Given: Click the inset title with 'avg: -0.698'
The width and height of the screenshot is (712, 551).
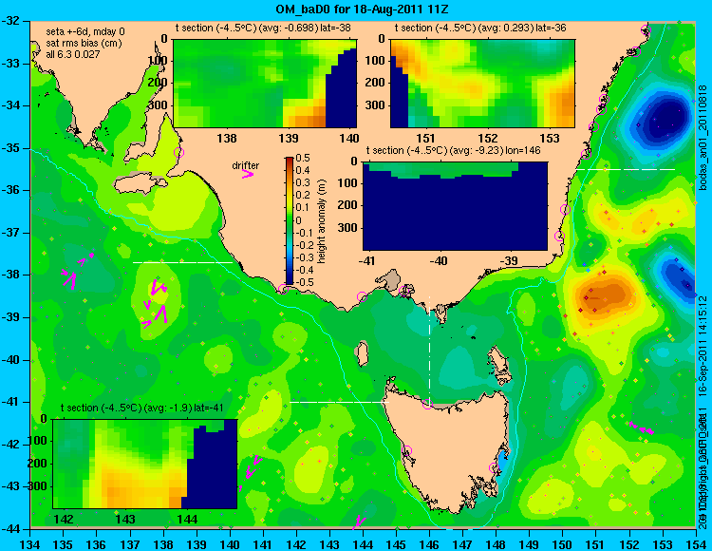Looking at the screenshot, I should point(263,28).
